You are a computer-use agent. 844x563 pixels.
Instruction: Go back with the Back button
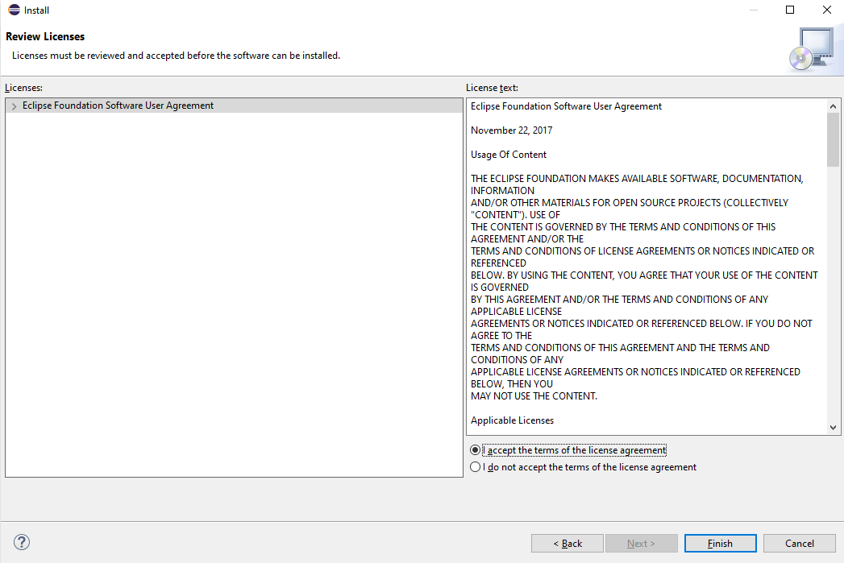coord(568,544)
